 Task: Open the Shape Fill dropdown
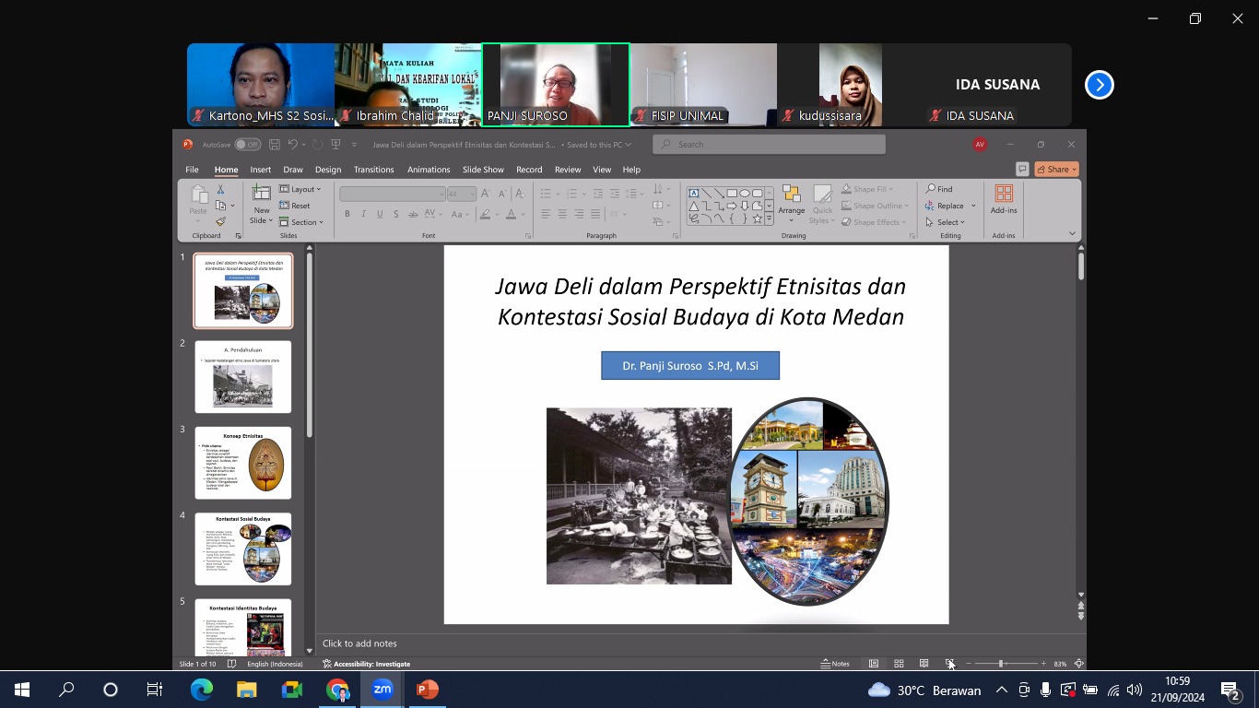click(x=867, y=190)
